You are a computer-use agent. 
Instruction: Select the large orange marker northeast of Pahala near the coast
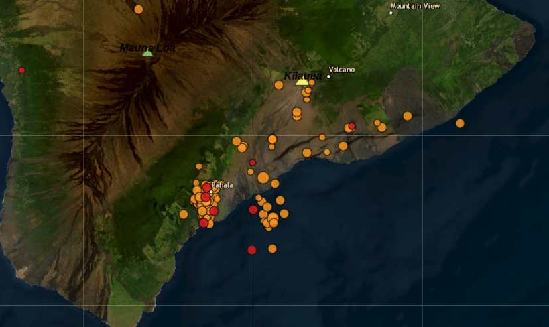(263, 178)
